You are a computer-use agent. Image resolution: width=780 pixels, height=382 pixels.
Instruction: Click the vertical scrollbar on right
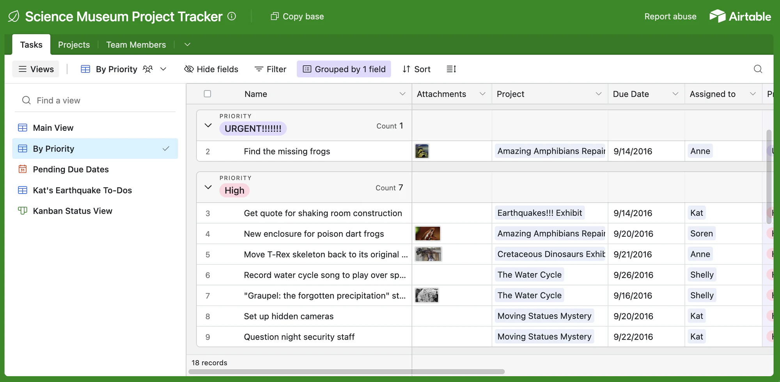[769, 177]
